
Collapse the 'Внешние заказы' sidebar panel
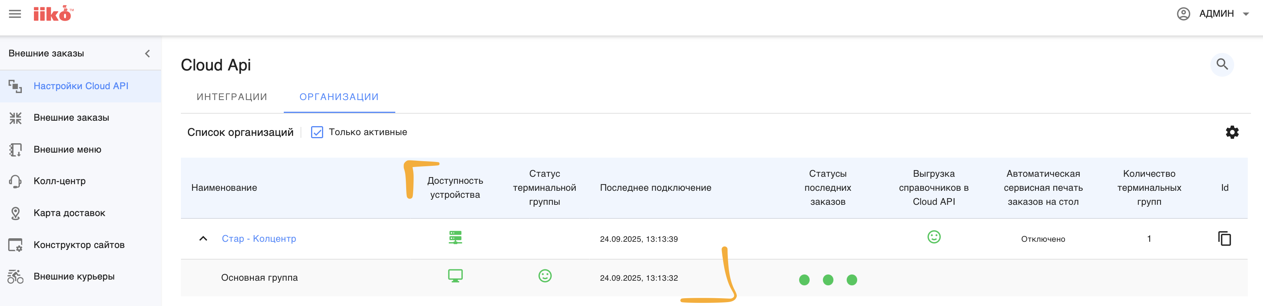pos(147,53)
